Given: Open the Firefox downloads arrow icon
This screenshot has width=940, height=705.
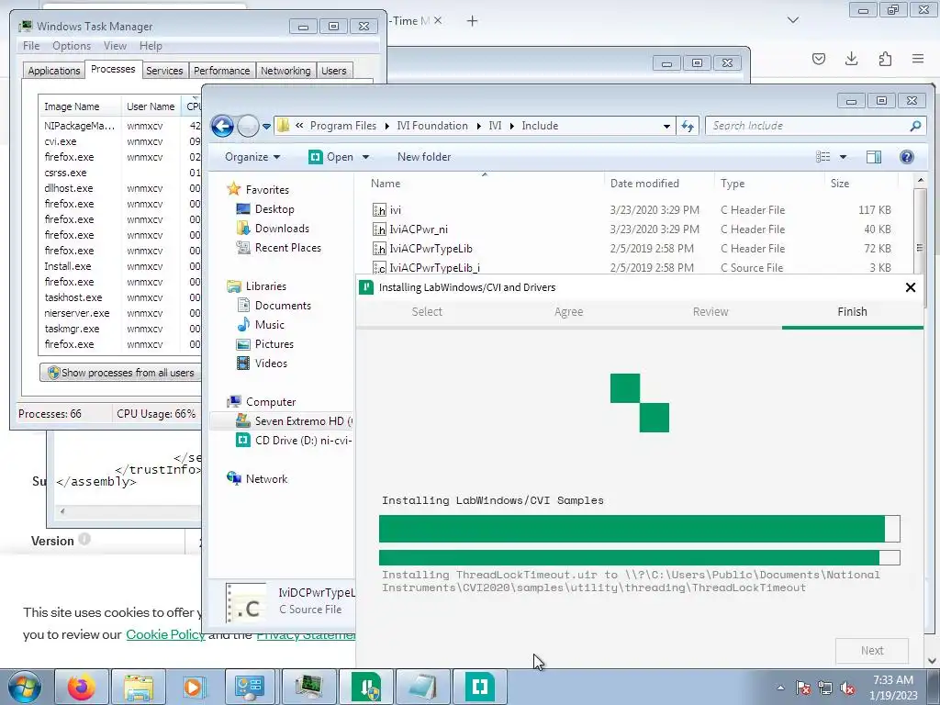Looking at the screenshot, I should 851,58.
